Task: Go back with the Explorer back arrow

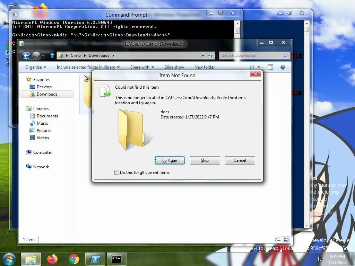Action: tap(26, 55)
